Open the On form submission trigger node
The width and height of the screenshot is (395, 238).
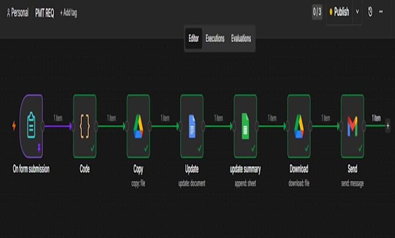[31, 126]
